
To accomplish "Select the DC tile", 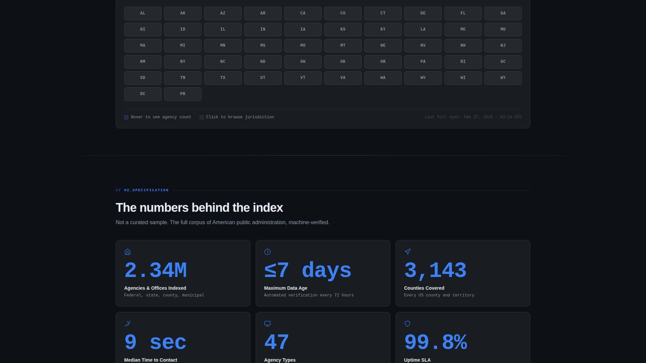I will point(143,94).
